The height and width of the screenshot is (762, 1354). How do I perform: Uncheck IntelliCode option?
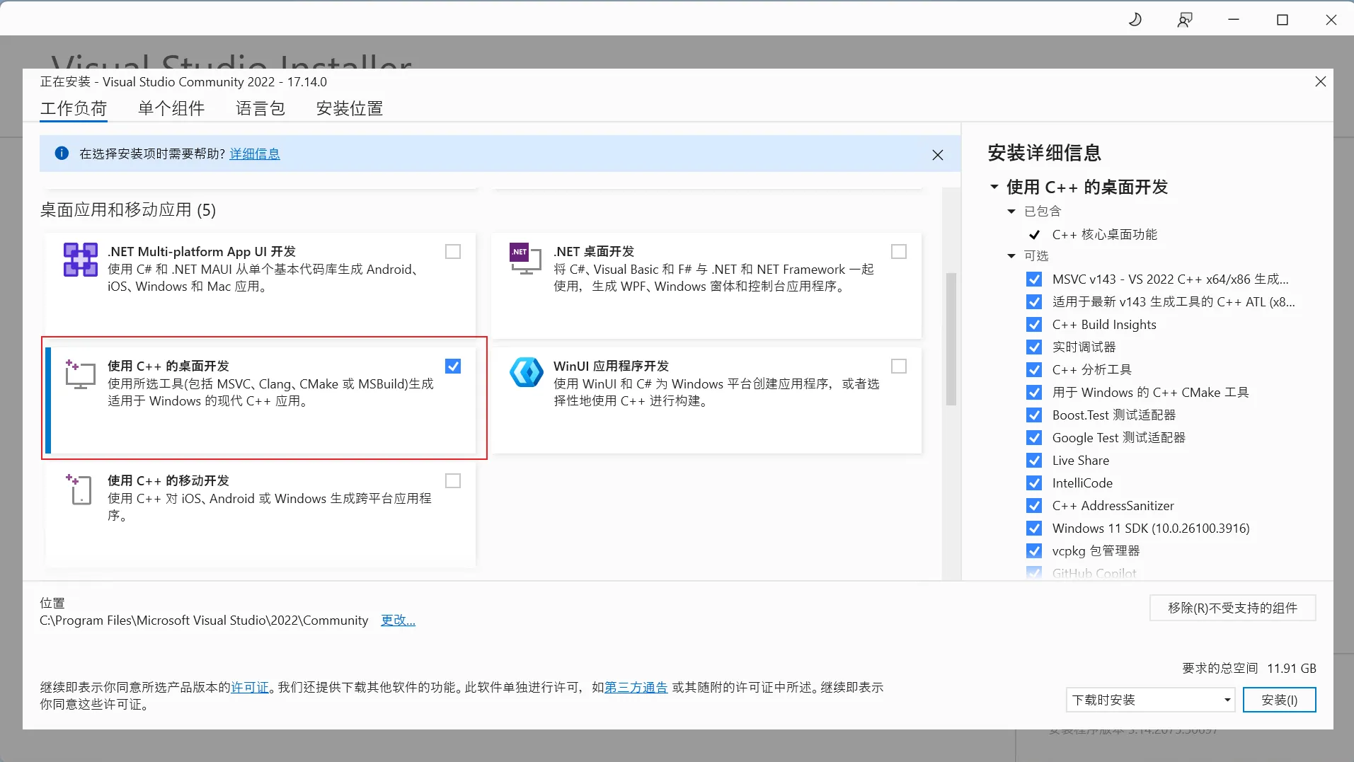tap(1034, 483)
